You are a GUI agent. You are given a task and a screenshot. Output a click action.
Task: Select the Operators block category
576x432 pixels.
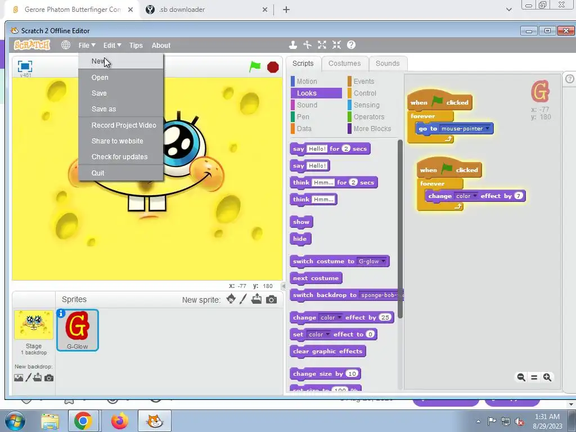[x=372, y=117]
